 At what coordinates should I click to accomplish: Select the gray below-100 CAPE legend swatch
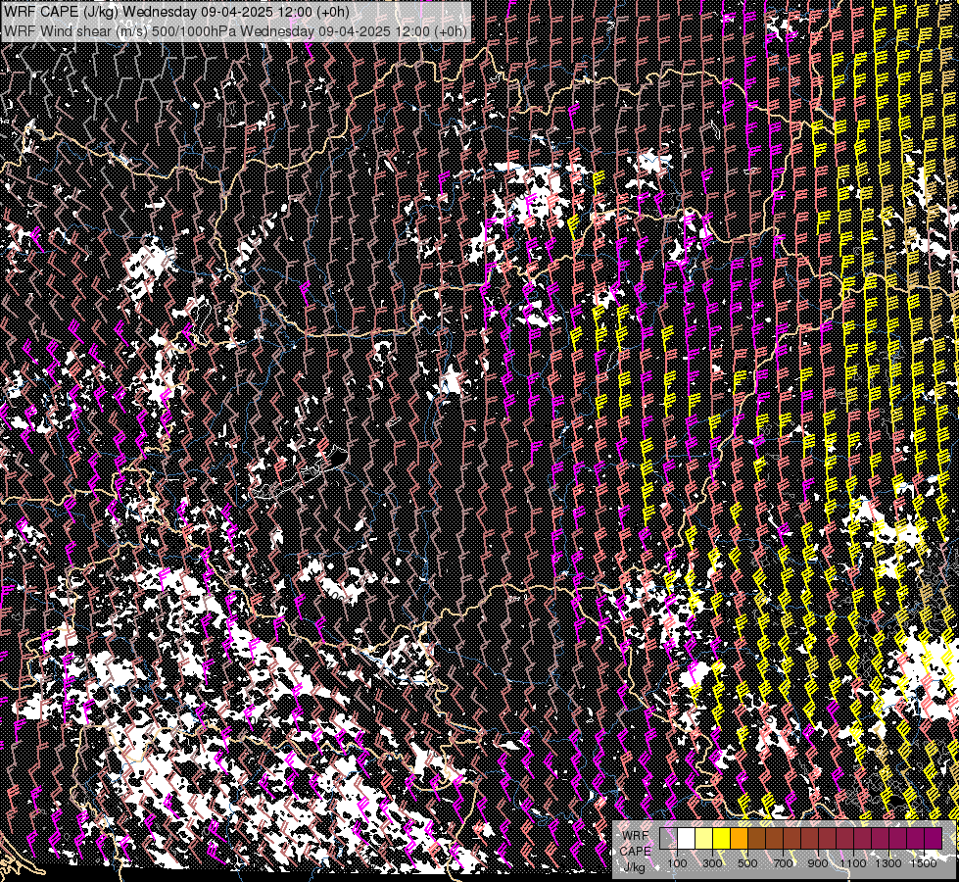point(668,838)
